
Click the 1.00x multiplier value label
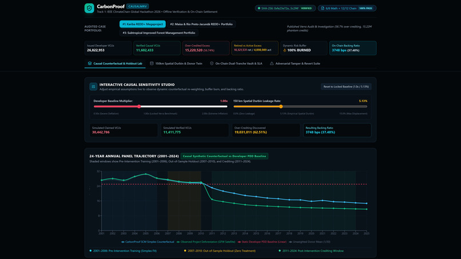coord(224,101)
